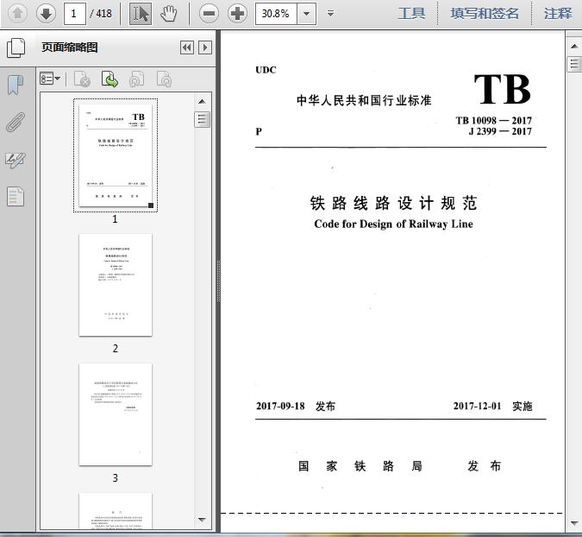Click document view scroll up arrow

[x=574, y=46]
